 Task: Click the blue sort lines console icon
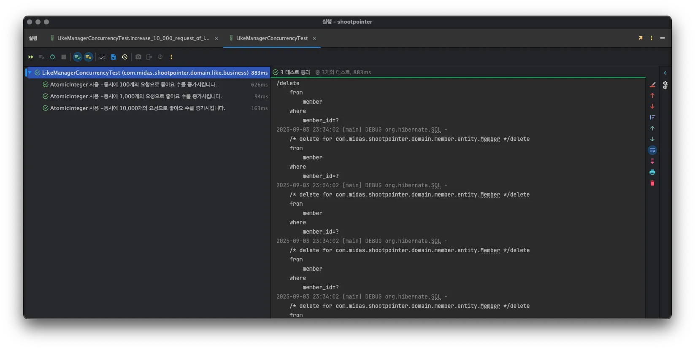click(x=652, y=117)
